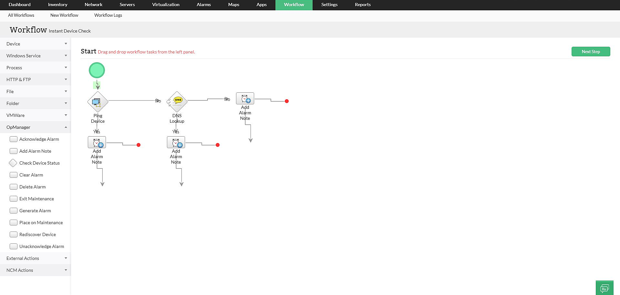The height and width of the screenshot is (295, 620).
Task: Go to the Network tab
Action: coord(94,5)
